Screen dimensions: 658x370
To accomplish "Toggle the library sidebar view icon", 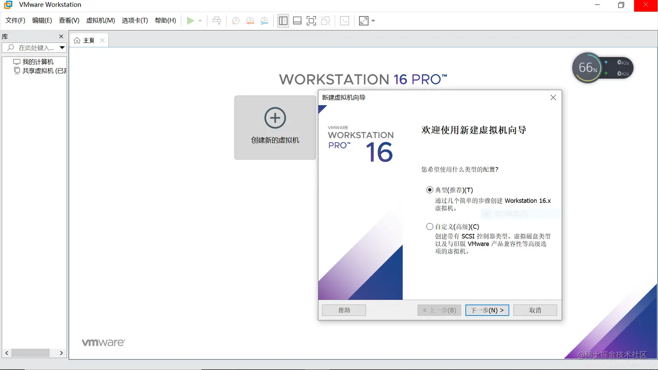I will 283,20.
